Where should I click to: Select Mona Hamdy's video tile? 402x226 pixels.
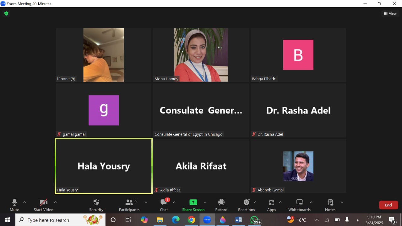pyautogui.click(x=201, y=55)
